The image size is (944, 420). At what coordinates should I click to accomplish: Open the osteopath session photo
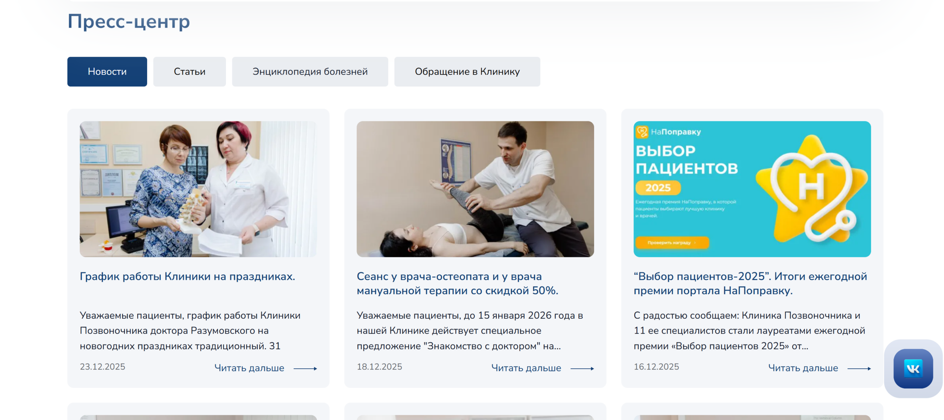(475, 189)
